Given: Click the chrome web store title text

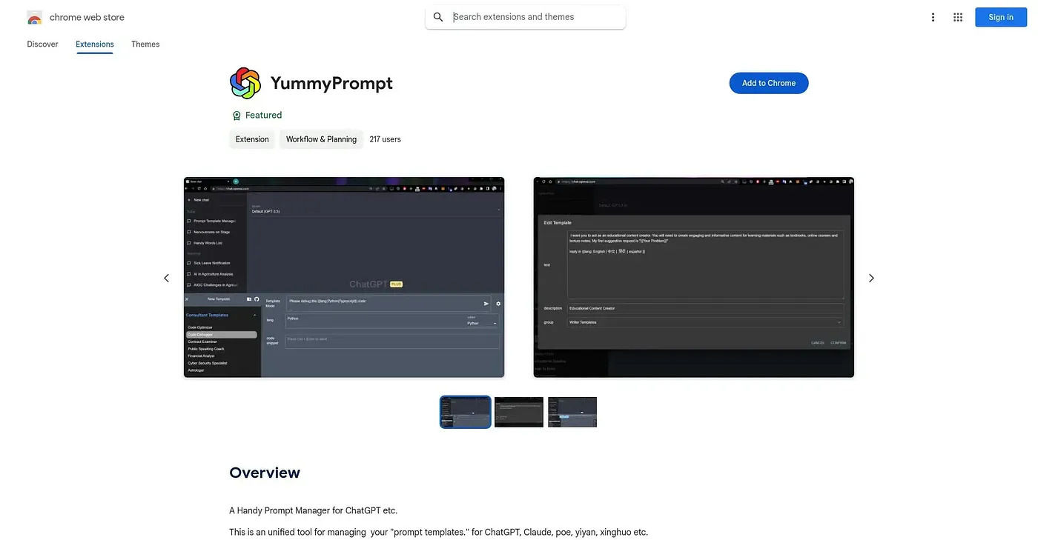Looking at the screenshot, I should 87,17.
